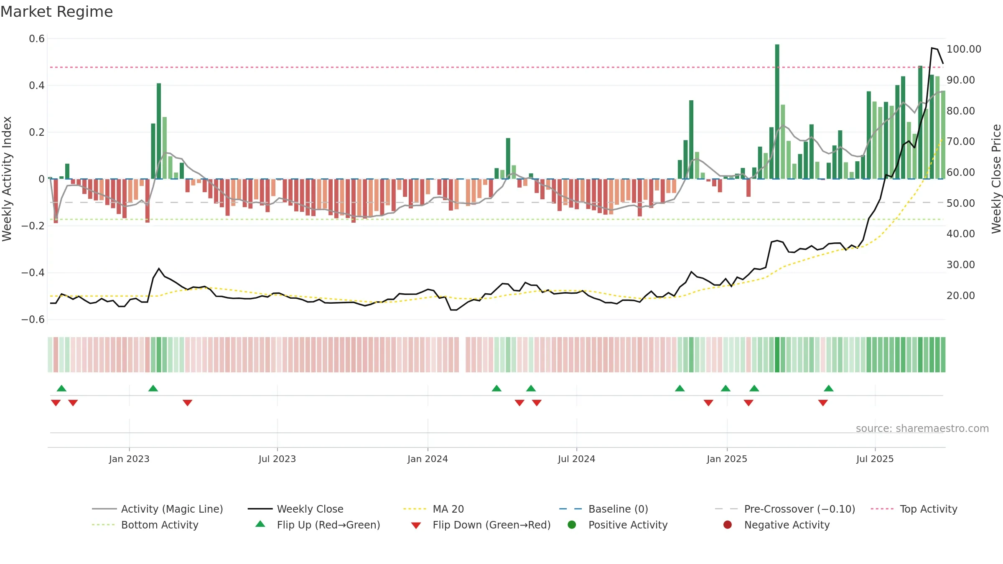The image size is (1003, 564).
Task: Toggle the Baseline (0) legend entry
Action: point(603,509)
